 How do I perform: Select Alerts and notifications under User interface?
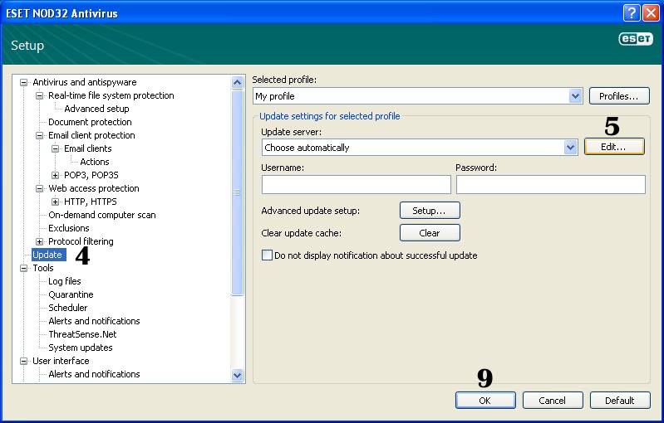[94, 374]
